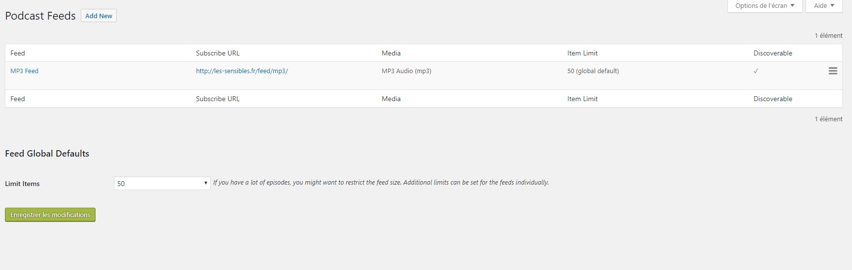Click the hamburger reorder icon on MP3 Feed row

pos(833,71)
